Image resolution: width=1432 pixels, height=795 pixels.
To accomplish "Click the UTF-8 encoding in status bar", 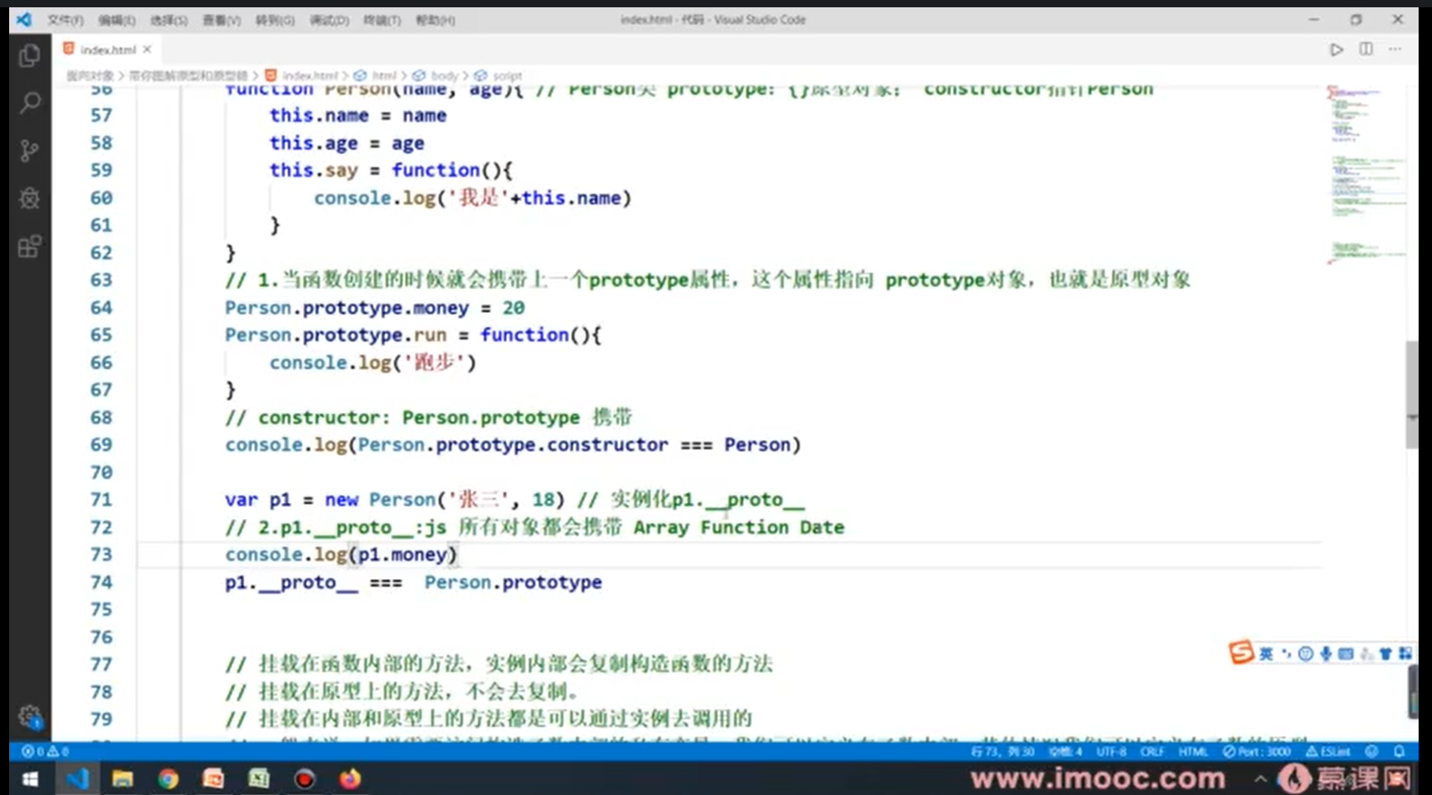I will [1111, 752].
